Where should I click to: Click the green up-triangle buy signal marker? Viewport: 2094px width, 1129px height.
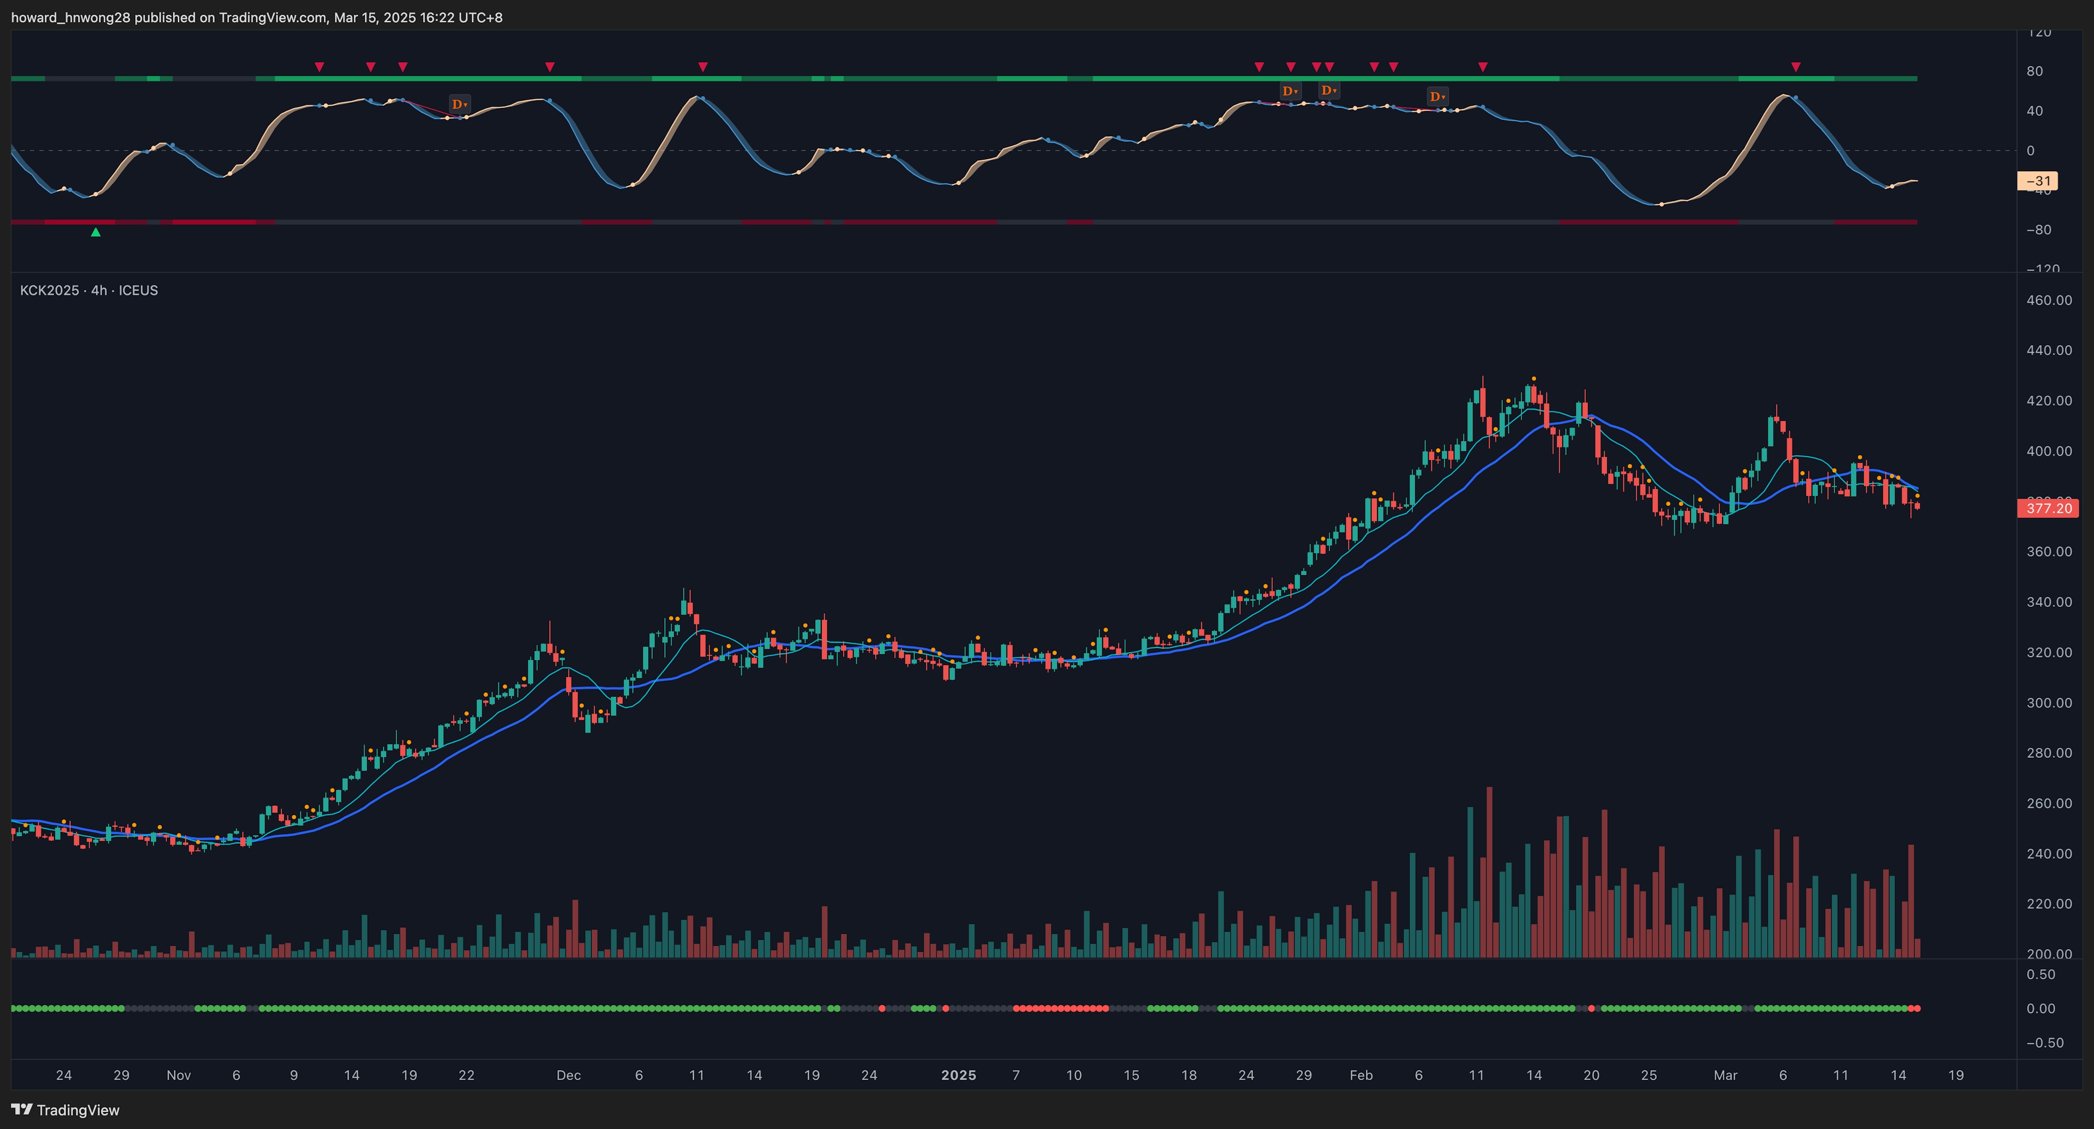pyautogui.click(x=96, y=232)
